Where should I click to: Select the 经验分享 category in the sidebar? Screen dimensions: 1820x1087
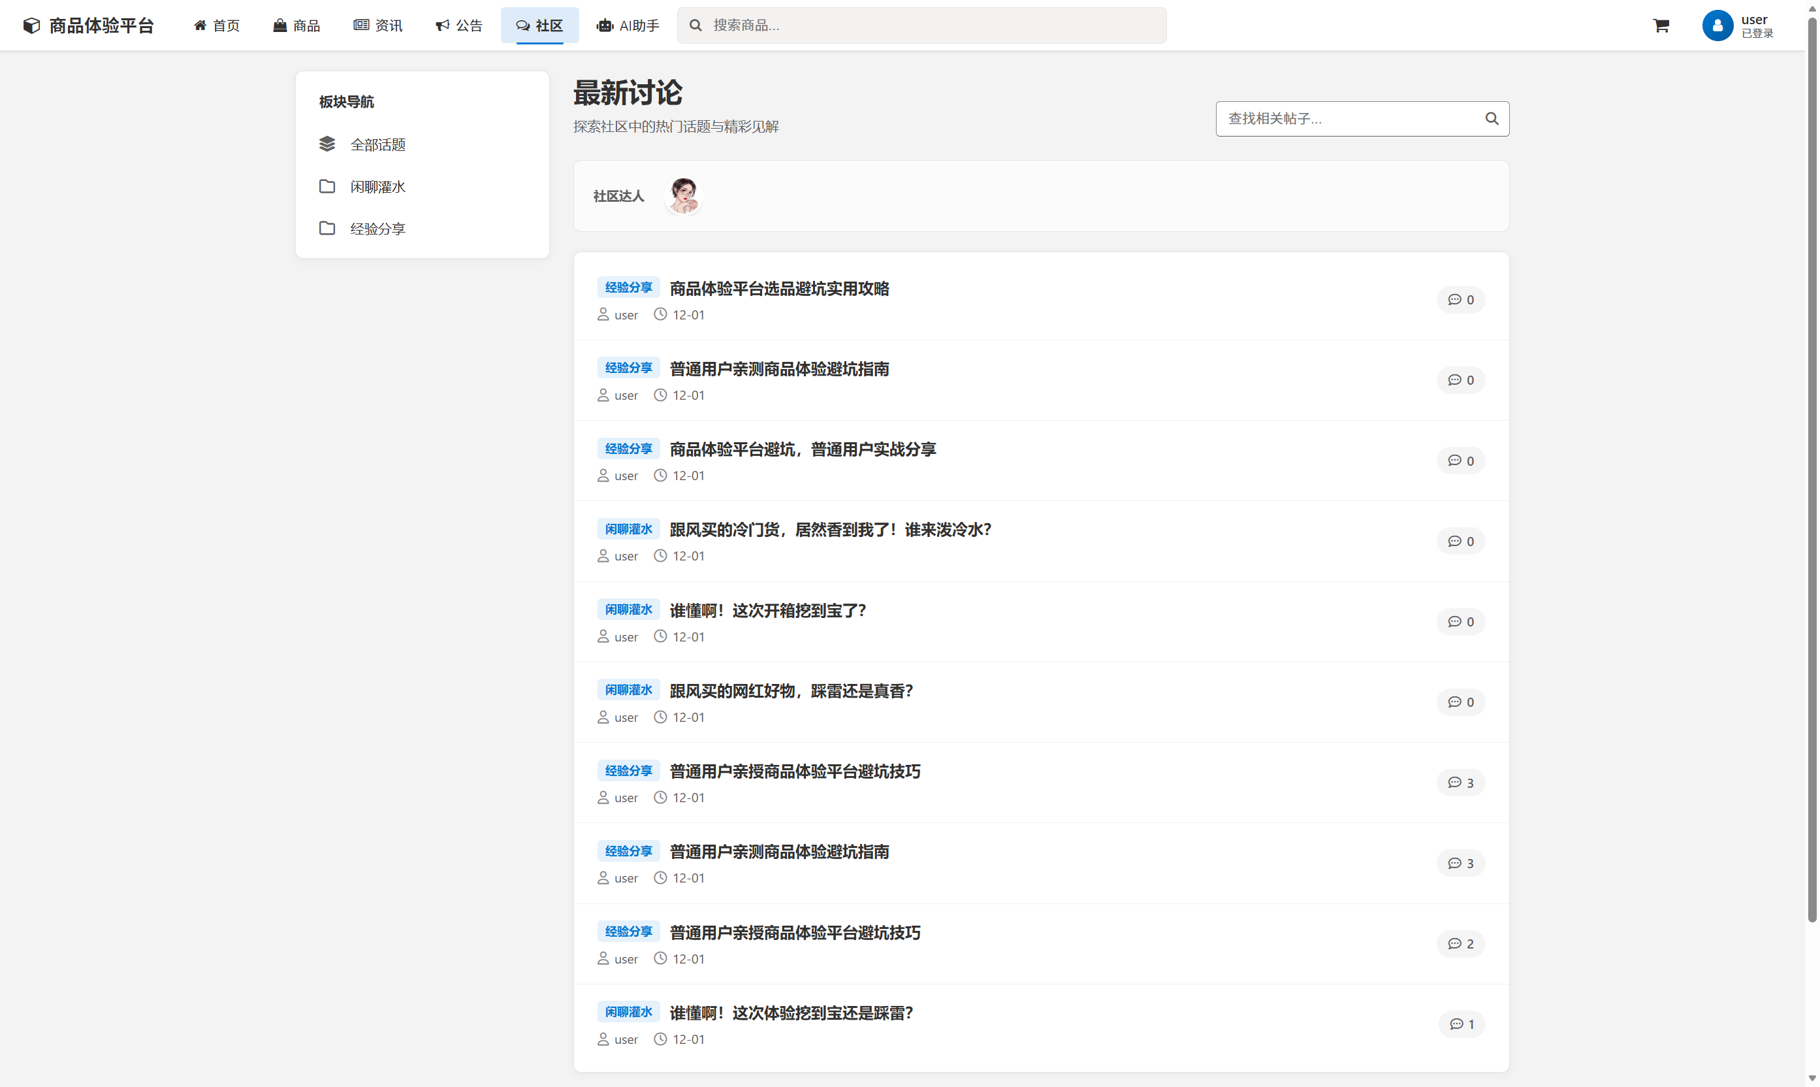pos(377,229)
